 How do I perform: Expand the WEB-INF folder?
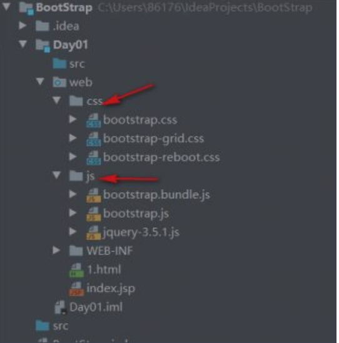(56, 250)
